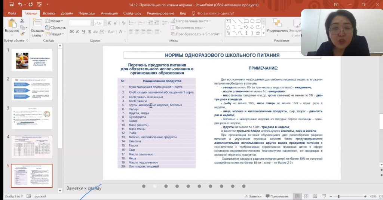Viewport: 383px width, 200px height.
Task: Click the Save icon in quick access toolbar
Action: (x=12, y=4)
